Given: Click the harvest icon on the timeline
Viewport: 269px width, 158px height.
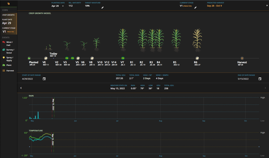Looking at the screenshot, I should click(242, 58).
